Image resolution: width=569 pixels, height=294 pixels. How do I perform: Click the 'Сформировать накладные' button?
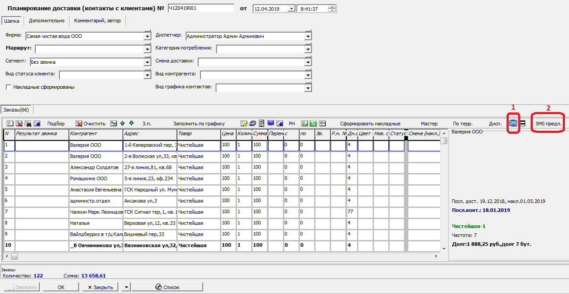pos(370,124)
